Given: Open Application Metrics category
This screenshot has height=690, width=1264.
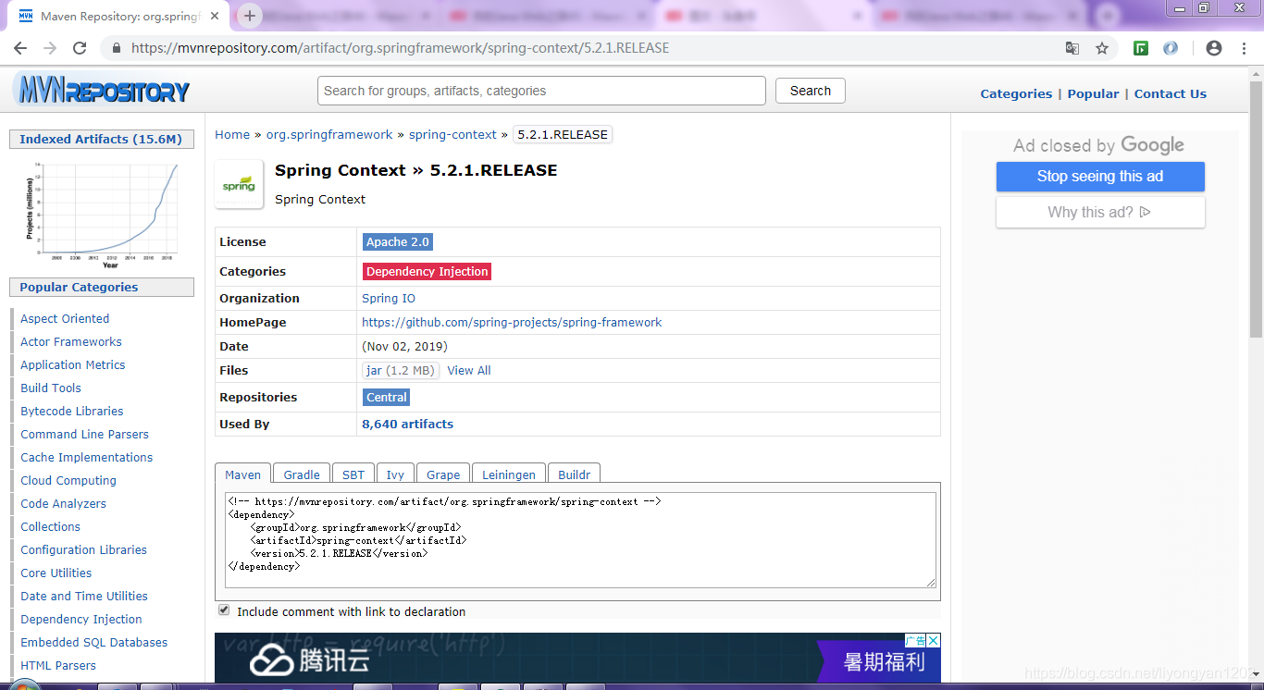Looking at the screenshot, I should click(x=73, y=364).
